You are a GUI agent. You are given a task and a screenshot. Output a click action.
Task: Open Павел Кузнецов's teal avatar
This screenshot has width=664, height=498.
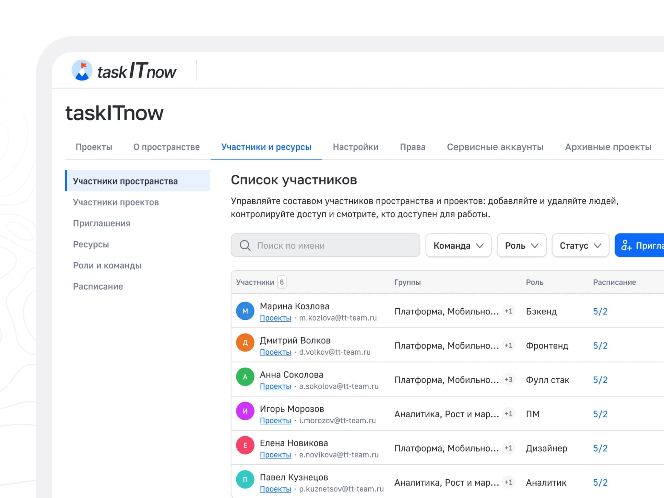245,480
